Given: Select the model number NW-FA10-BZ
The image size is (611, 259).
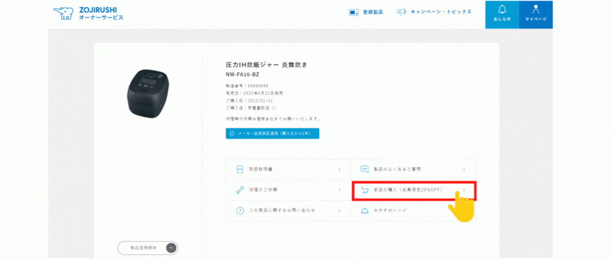Looking at the screenshot, I should click(x=242, y=74).
